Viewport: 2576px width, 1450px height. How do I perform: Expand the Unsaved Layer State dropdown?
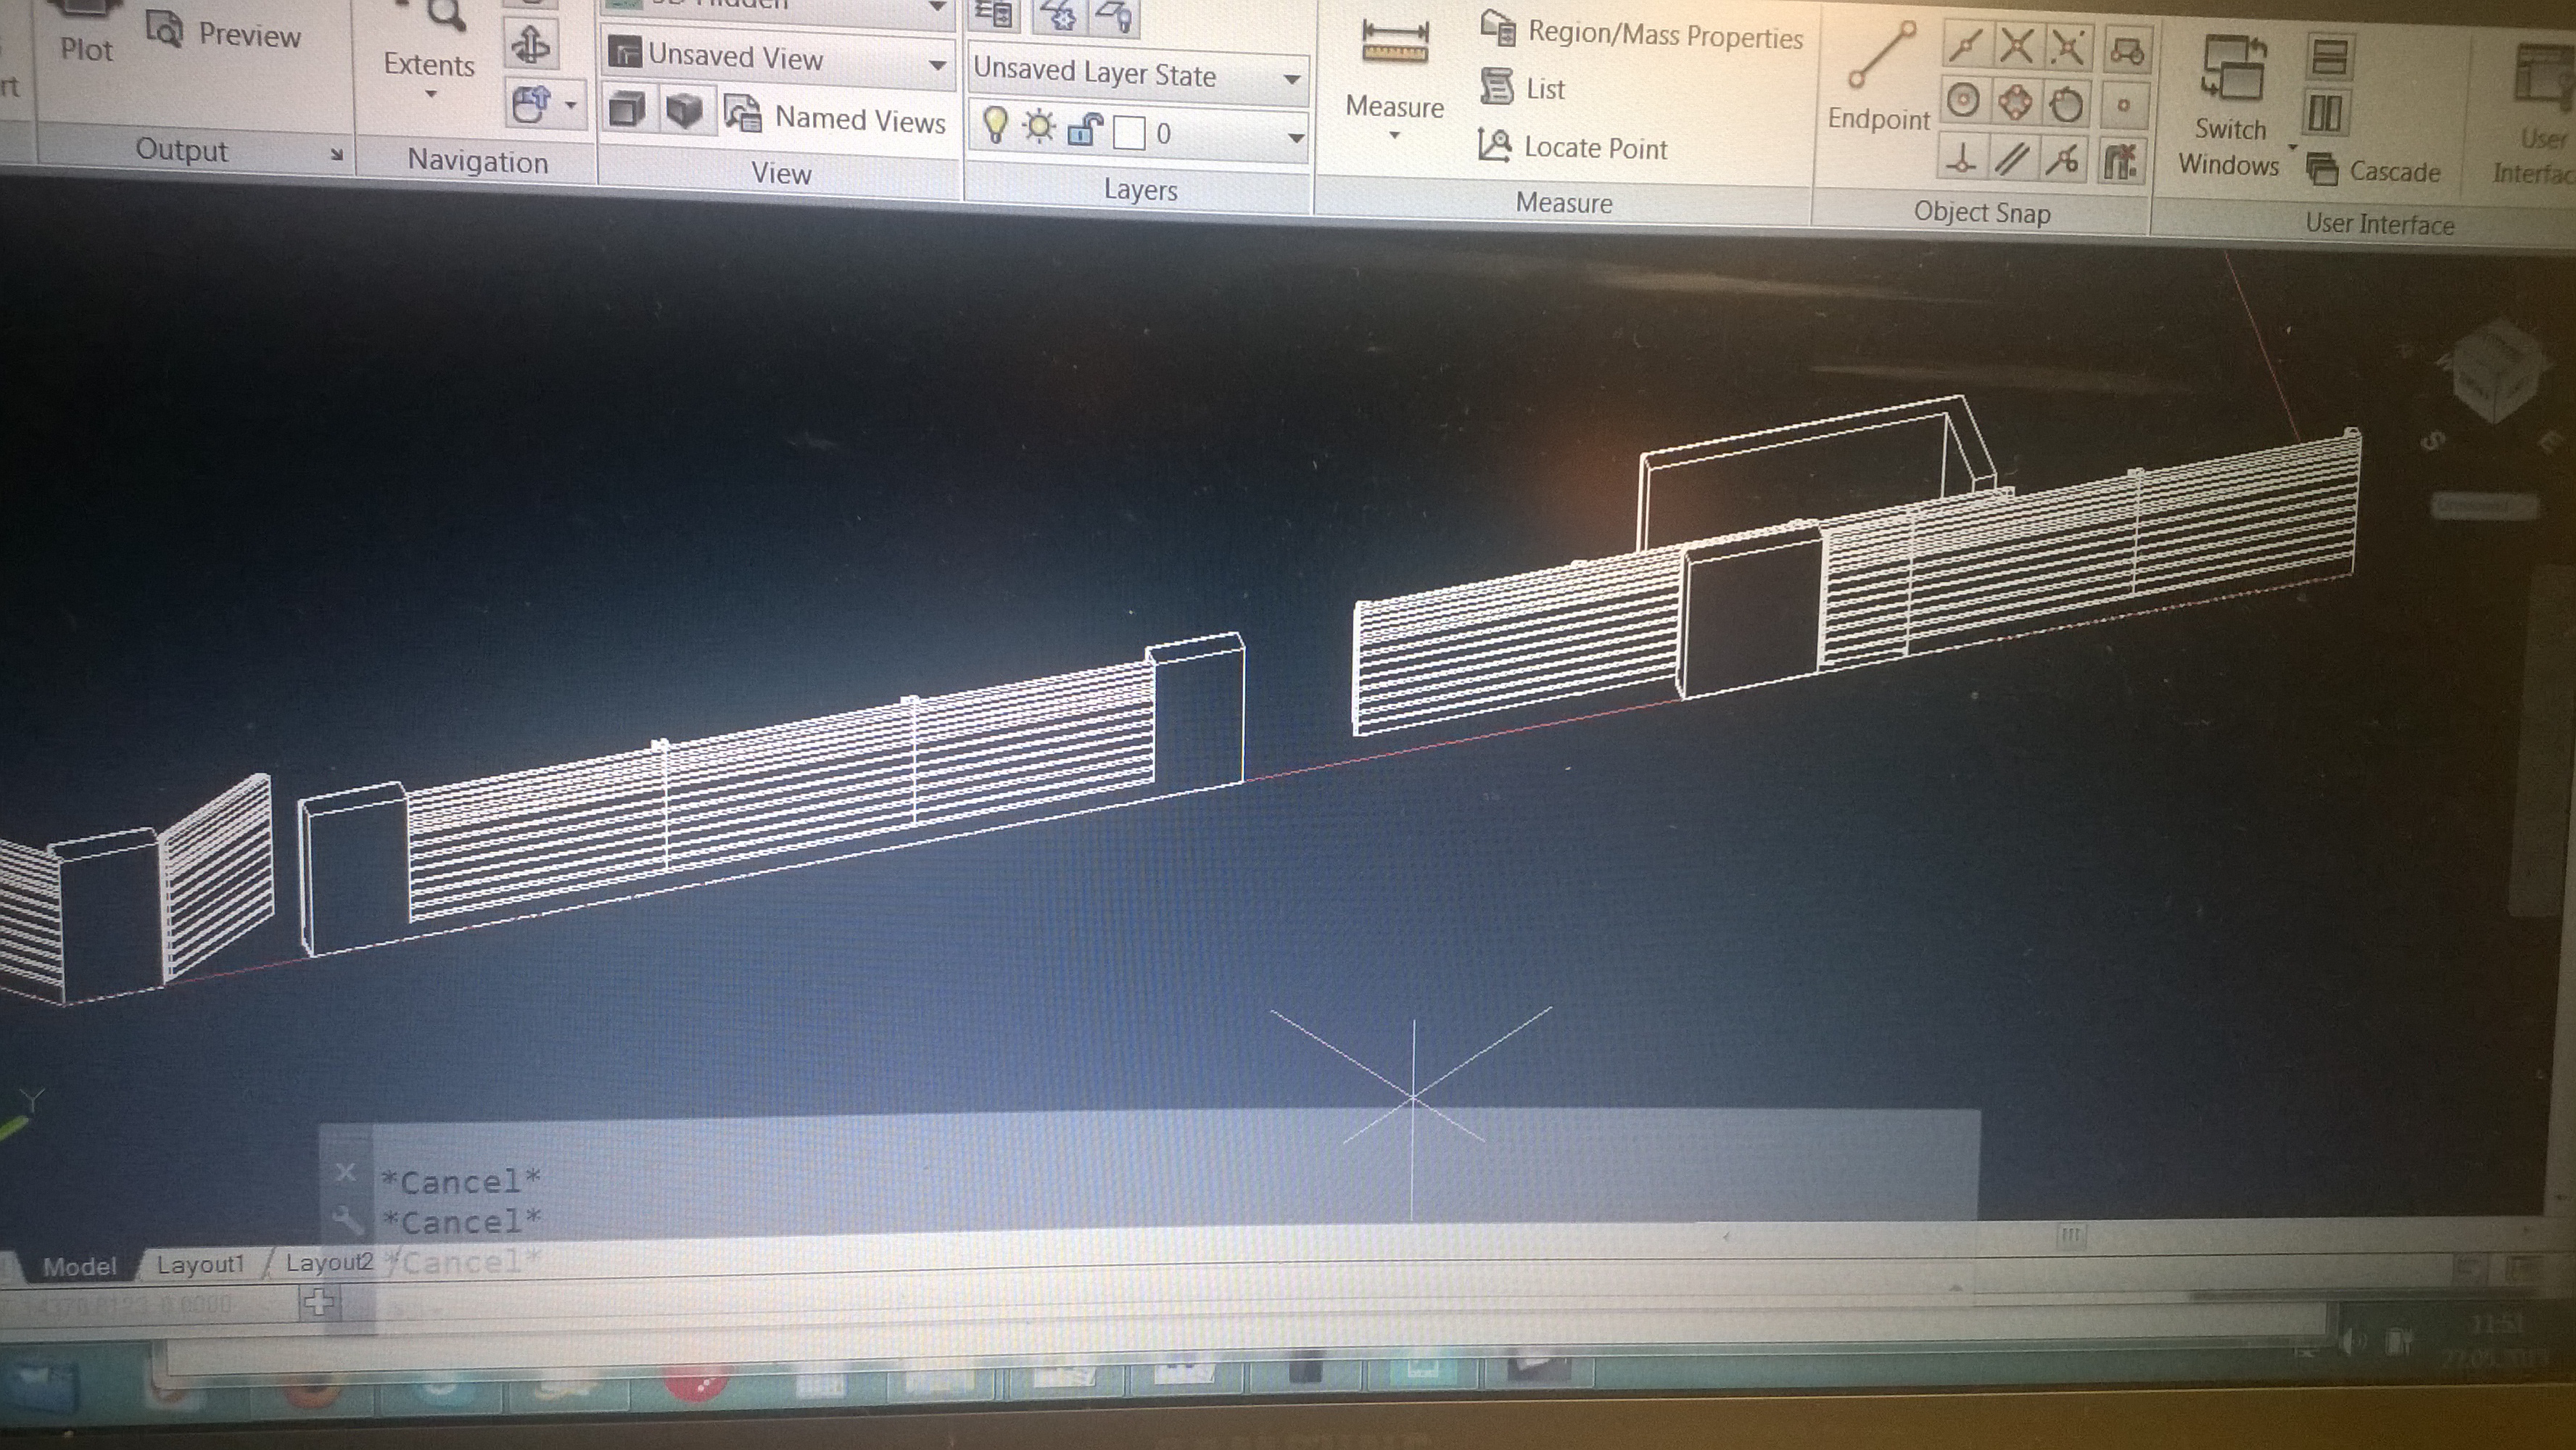pyautogui.click(x=1291, y=78)
